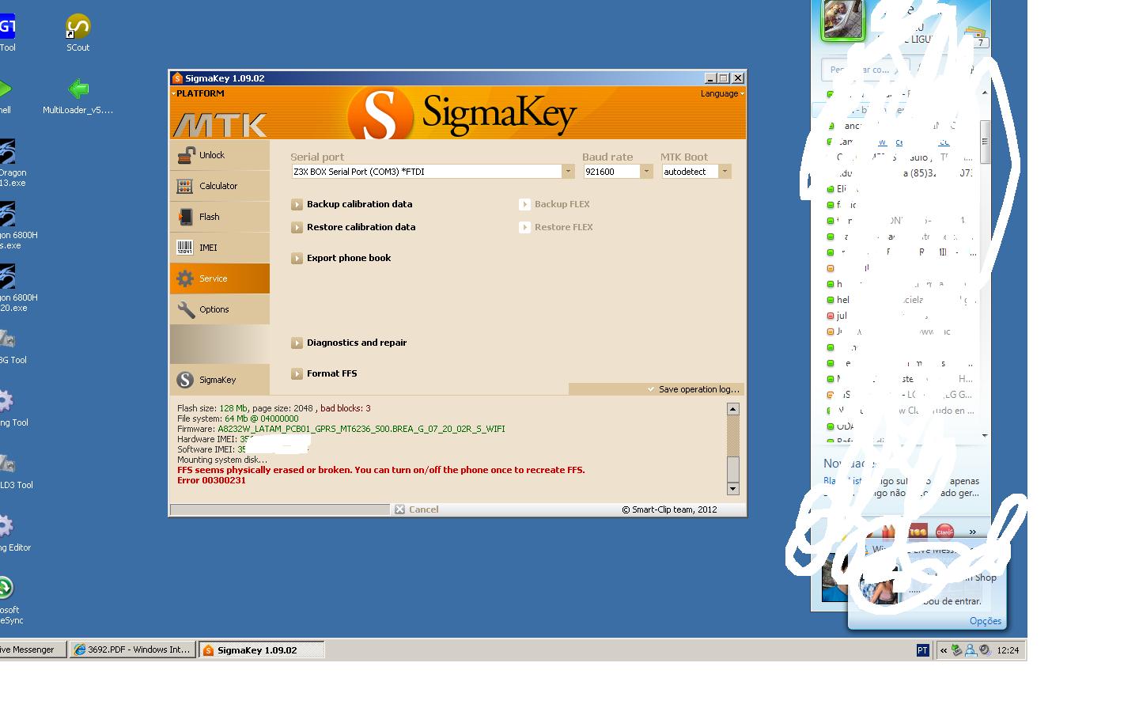Switch to 3692.PDF Windows Internet taskbar item
Viewport: 1139px width, 712px height.
click(132, 650)
